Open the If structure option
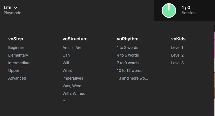This screenshot has height=116, width=215. coord(64,101)
